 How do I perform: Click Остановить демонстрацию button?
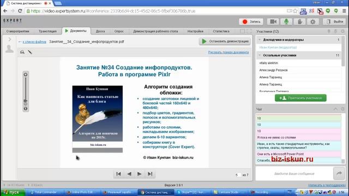[x=225, y=41]
